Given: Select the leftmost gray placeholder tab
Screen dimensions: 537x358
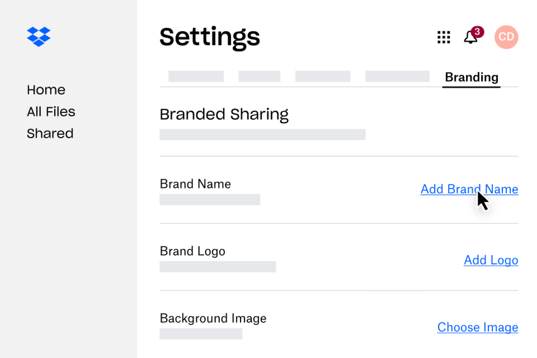Looking at the screenshot, I should (x=196, y=76).
